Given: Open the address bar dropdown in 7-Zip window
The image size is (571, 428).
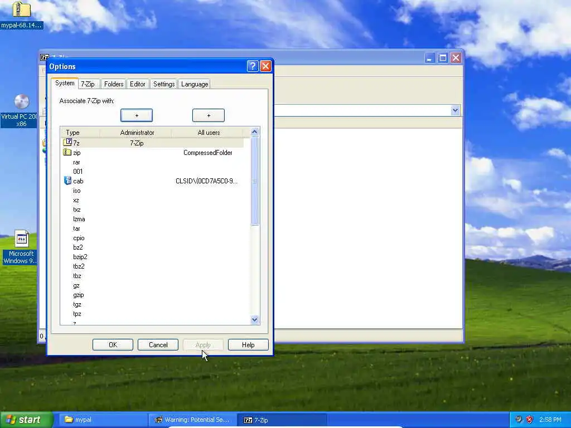Looking at the screenshot, I should pos(455,110).
